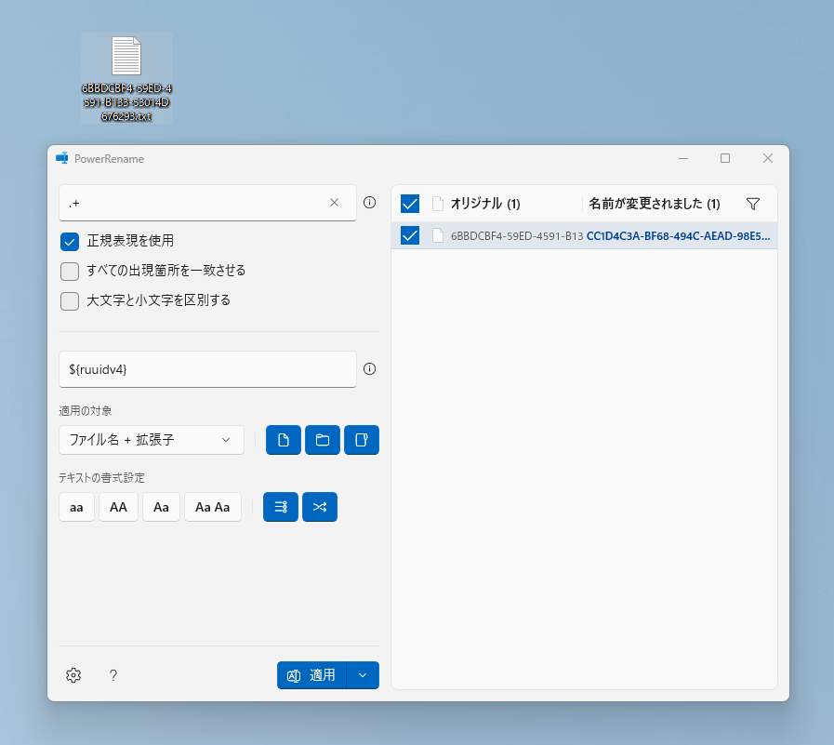The image size is (834, 745).
Task: Toggle the lowercase aa formatting option
Action: 77,506
